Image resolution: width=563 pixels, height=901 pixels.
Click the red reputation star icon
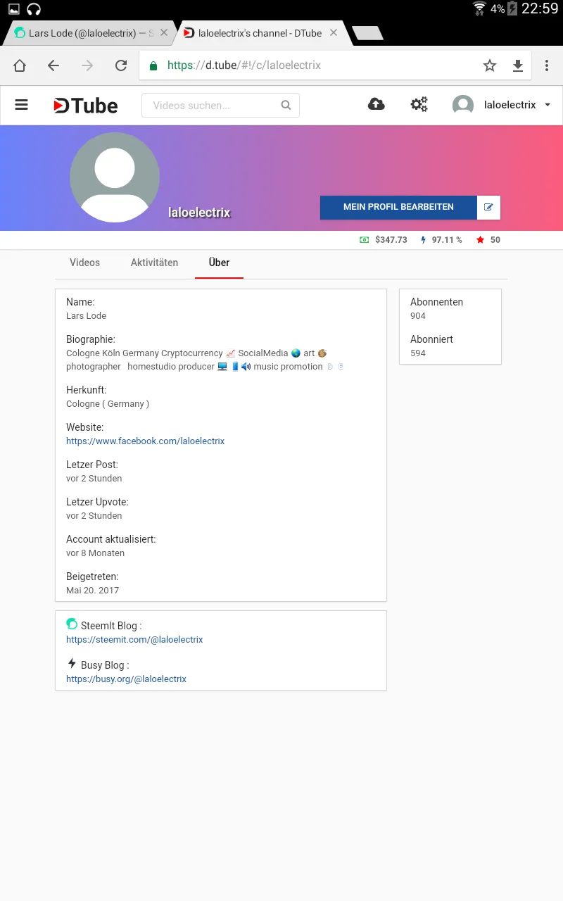pos(480,240)
